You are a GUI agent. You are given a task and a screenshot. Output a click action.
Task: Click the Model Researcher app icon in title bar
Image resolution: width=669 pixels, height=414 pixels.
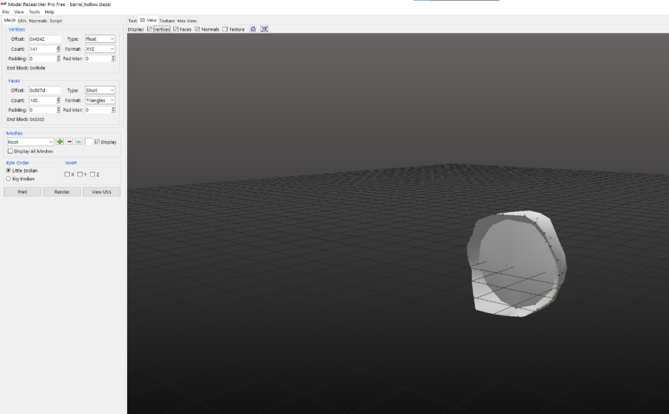click(3, 3)
